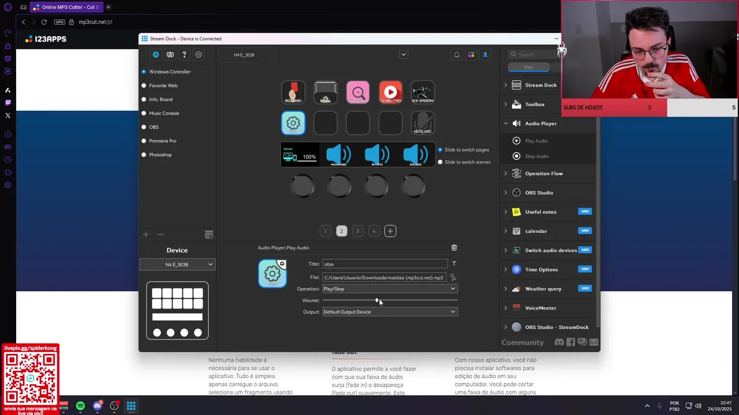
Task: Expand the Toolbox plugin category
Action: click(506, 104)
